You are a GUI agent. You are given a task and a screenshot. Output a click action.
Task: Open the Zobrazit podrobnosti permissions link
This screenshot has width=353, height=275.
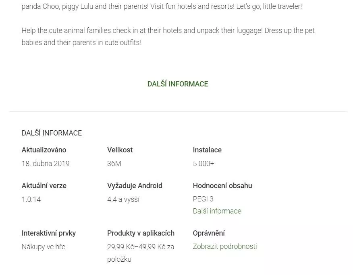point(225,246)
